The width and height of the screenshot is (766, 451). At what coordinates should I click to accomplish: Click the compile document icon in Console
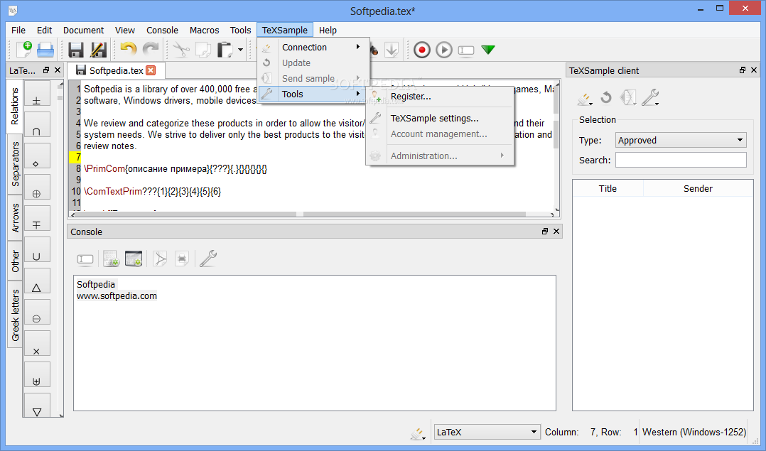[x=111, y=259]
